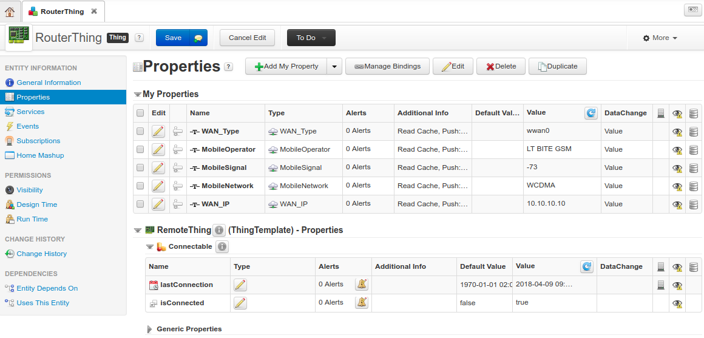Tick the WAN_IP row checkbox
The width and height of the screenshot is (704, 338).
[141, 204]
